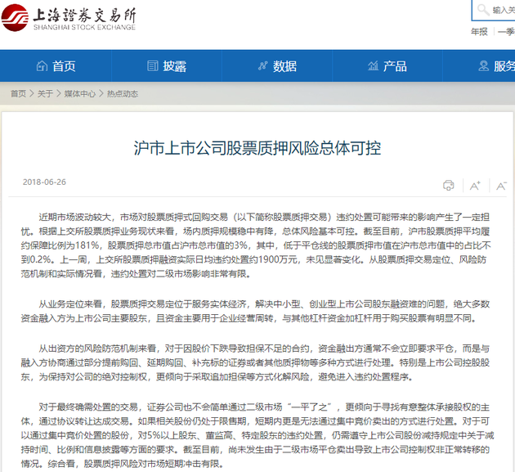This screenshot has height=472, width=515.
Task: Click the article date 2018-06-26
Action: pyautogui.click(x=44, y=182)
